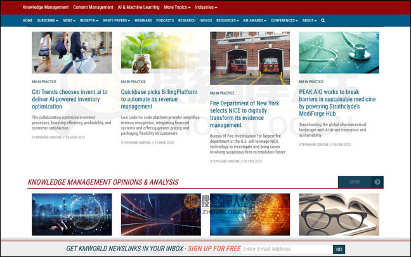Expand the CONFERENCES menu
This screenshot has height=257, width=411.
[x=284, y=20]
